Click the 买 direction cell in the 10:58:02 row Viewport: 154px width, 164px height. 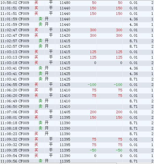tap(36, 3)
